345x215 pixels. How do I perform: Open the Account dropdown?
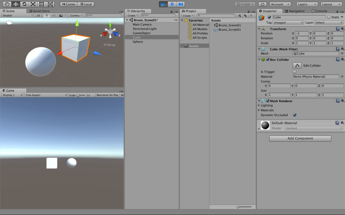[x=280, y=4]
